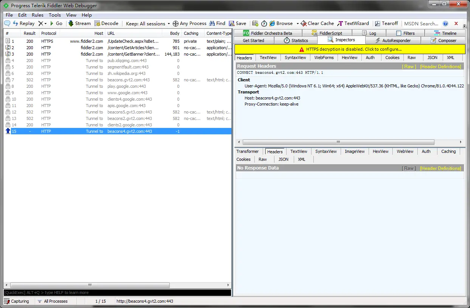Image resolution: width=470 pixels, height=308 pixels.
Task: Select the request HexView inspector tab
Action: tap(349, 58)
